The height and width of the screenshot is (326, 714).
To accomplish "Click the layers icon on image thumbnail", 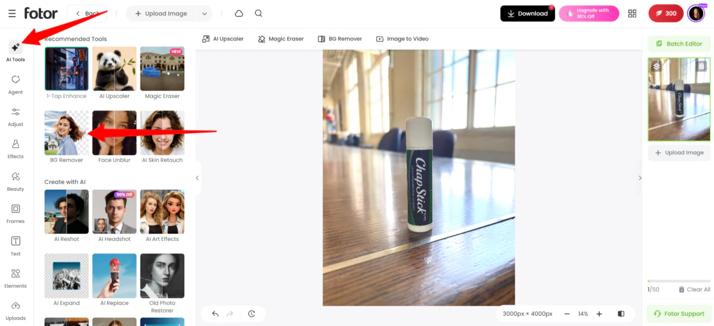I will tap(656, 66).
